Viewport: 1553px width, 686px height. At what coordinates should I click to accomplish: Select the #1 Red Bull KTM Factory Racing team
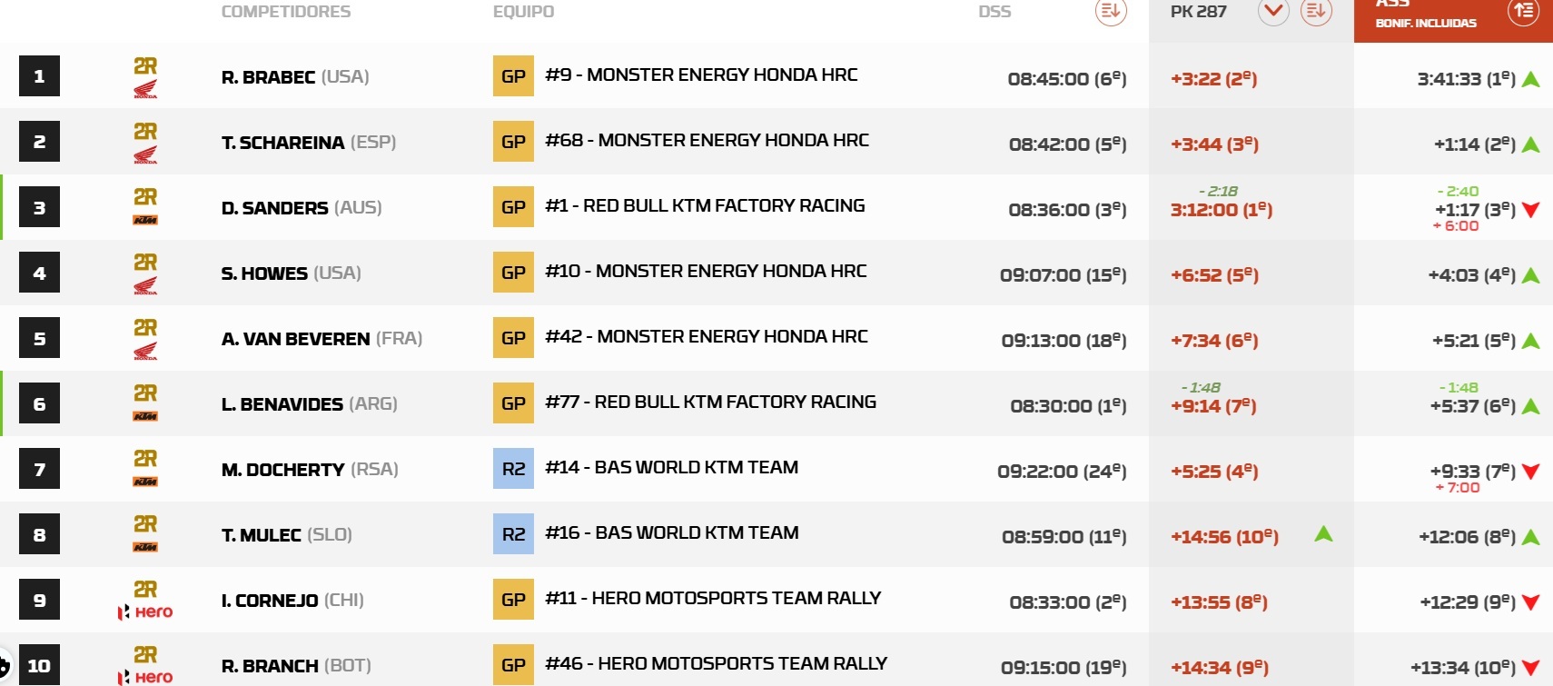pos(705,206)
